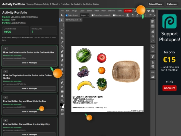Viewport: 181px width, 136px height.
Task: Open the Paths panel icon
Action: [x=153, y=41]
